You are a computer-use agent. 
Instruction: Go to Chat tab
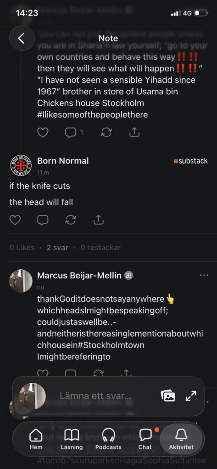click(x=145, y=439)
